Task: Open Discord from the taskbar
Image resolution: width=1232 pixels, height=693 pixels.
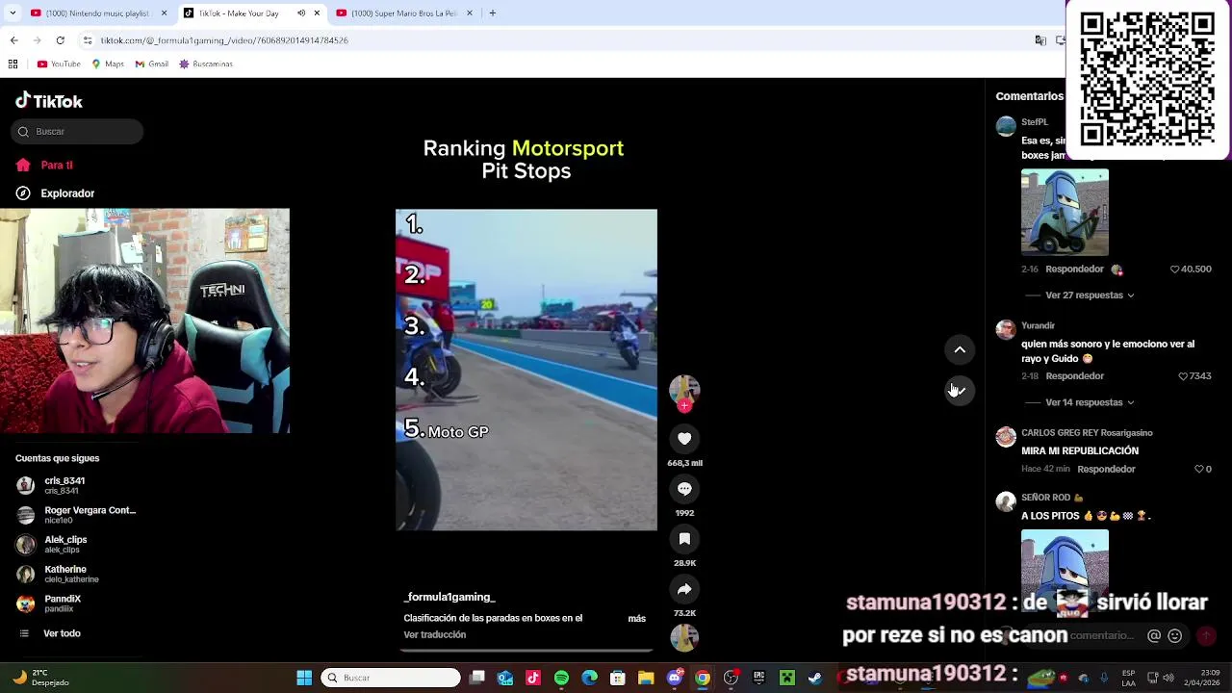Action: 675,678
